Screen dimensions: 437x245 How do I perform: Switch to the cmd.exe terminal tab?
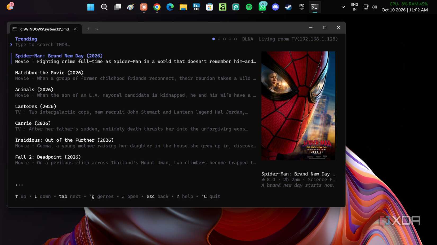point(45,29)
